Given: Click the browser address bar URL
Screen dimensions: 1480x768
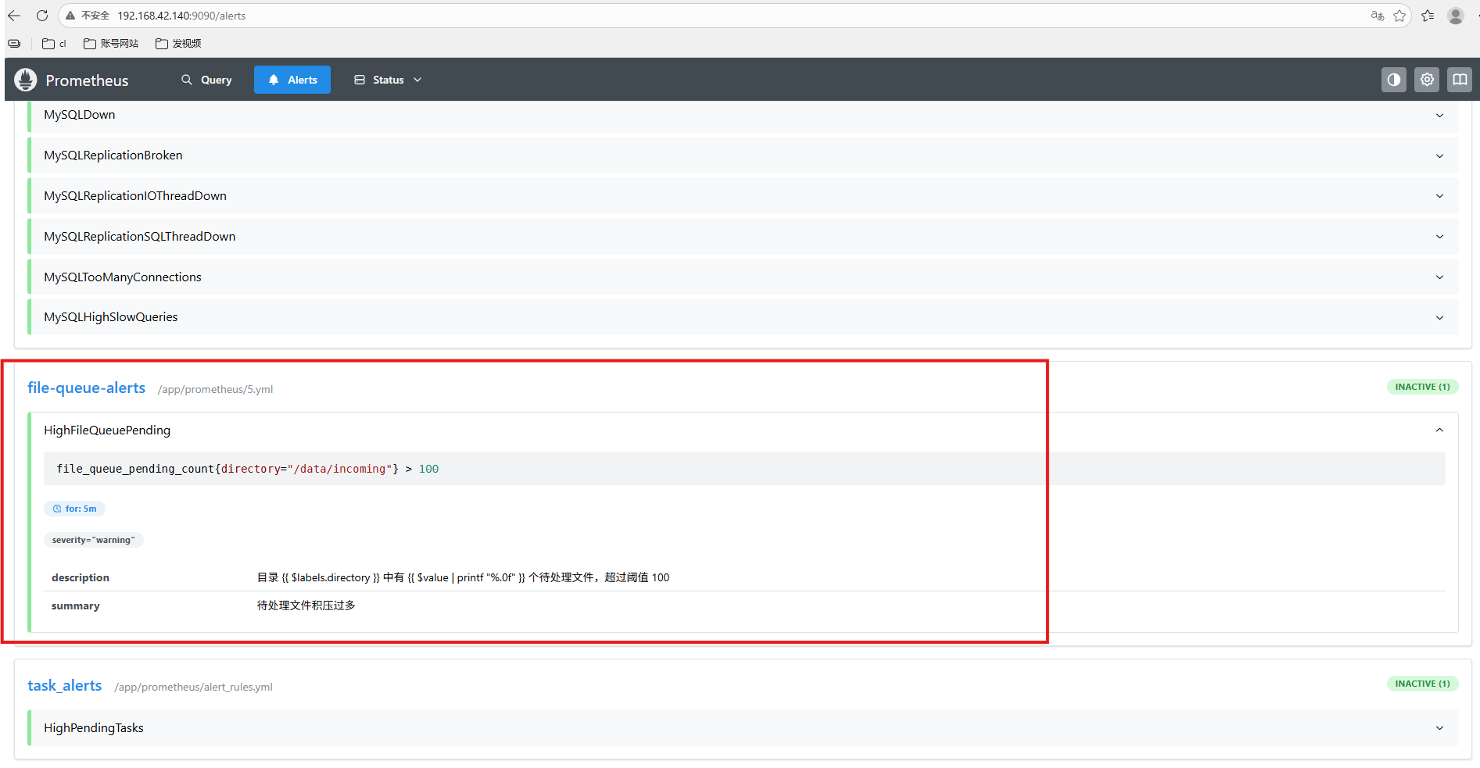Looking at the screenshot, I should click(181, 16).
